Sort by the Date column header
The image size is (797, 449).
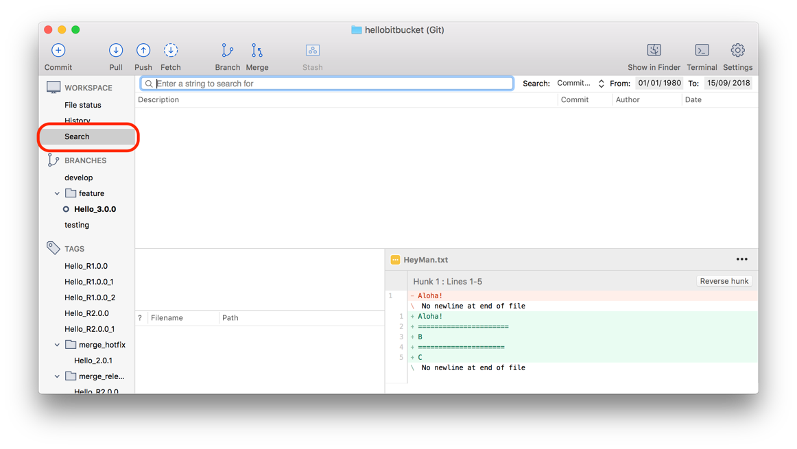(693, 99)
